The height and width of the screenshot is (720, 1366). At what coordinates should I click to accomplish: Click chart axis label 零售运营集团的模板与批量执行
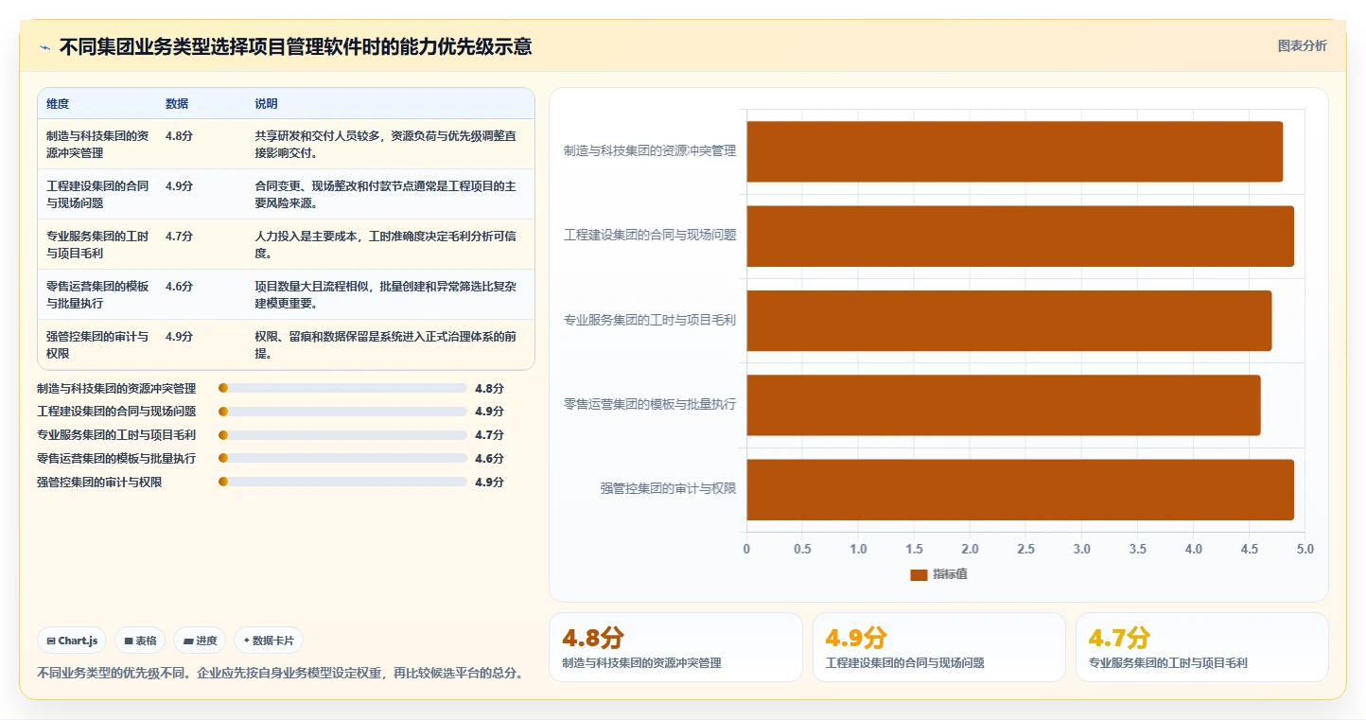point(650,405)
